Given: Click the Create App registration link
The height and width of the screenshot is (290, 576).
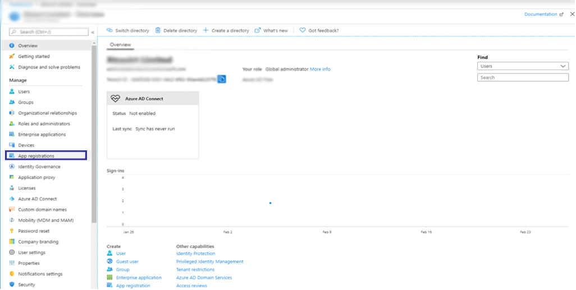Looking at the screenshot, I should coord(133,286).
